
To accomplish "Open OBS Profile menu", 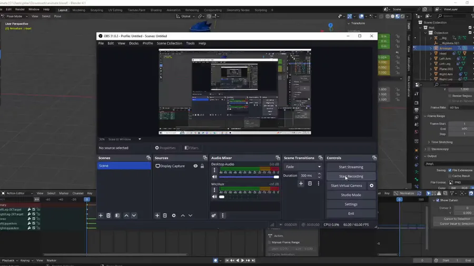I will (x=147, y=43).
